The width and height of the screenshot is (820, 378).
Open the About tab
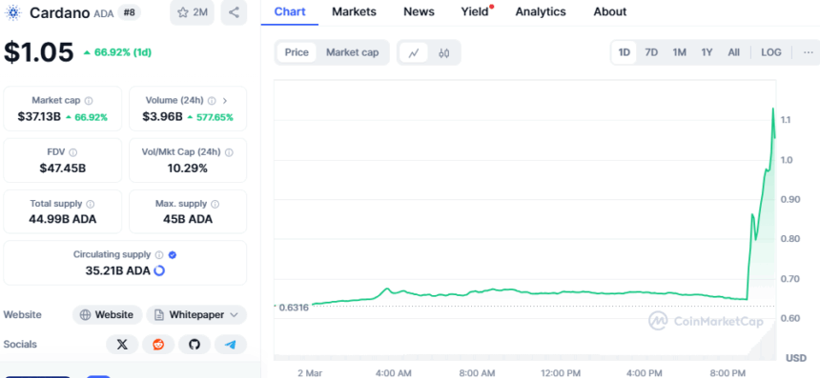(610, 11)
